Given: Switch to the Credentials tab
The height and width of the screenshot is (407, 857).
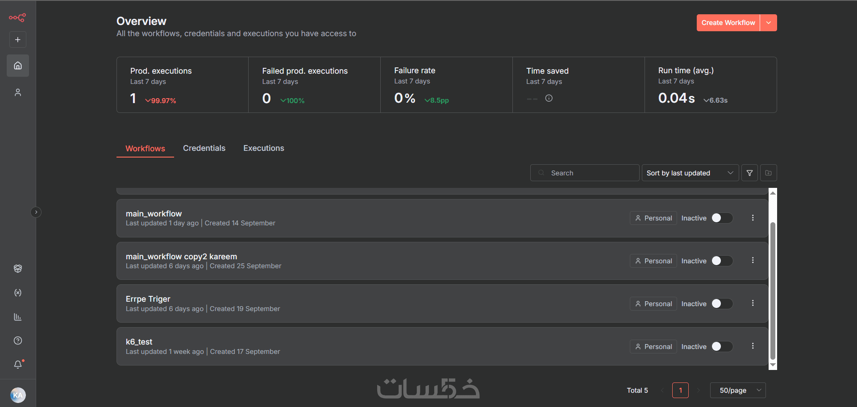Looking at the screenshot, I should click(x=204, y=148).
